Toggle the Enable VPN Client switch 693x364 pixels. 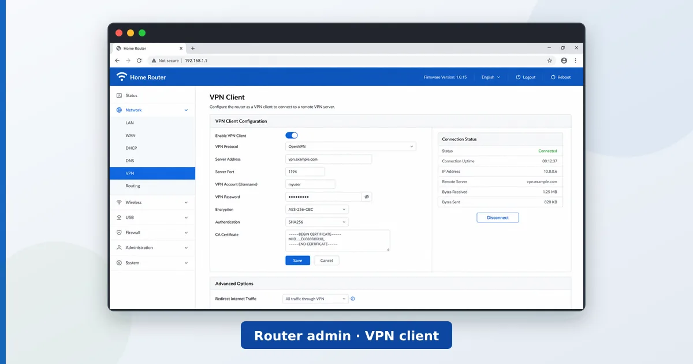[292, 135]
